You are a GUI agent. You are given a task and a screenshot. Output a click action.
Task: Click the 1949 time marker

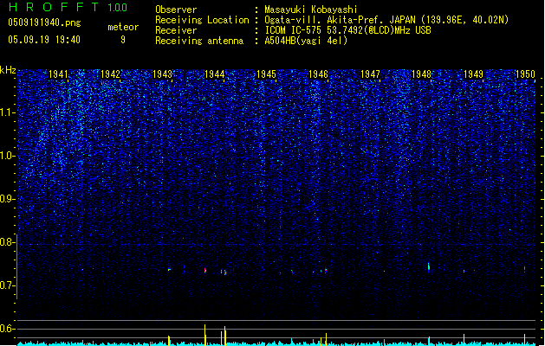tap(473, 74)
